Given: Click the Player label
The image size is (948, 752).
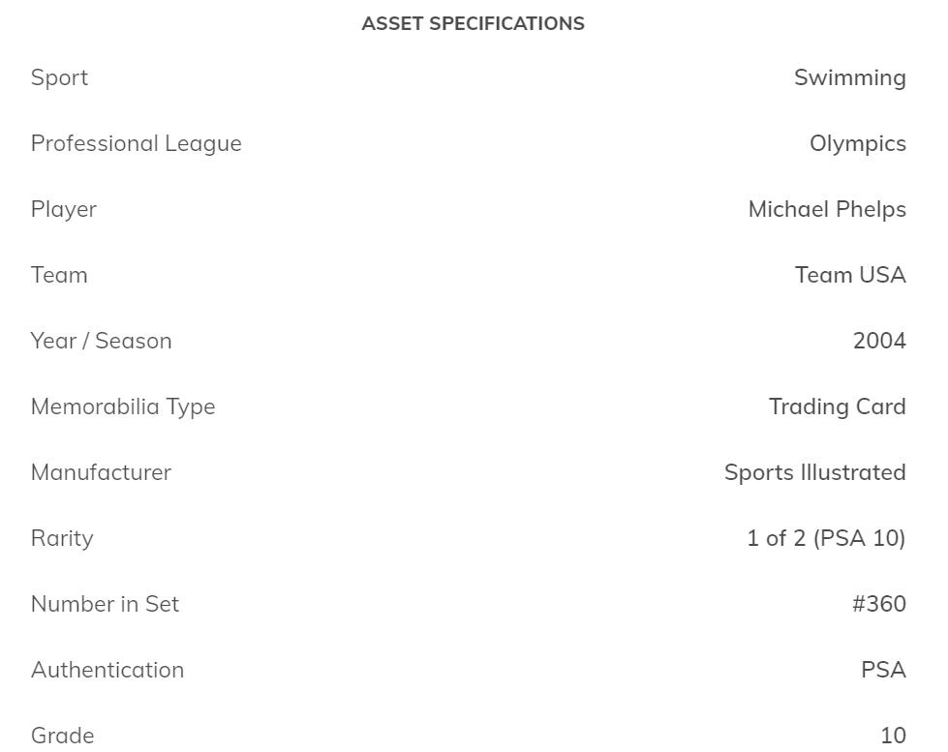Looking at the screenshot, I should tap(64, 209).
